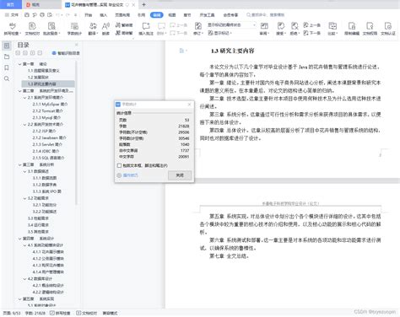Click the folder icon in left sidebar
This screenshot has width=400, height=317.
(7, 56)
